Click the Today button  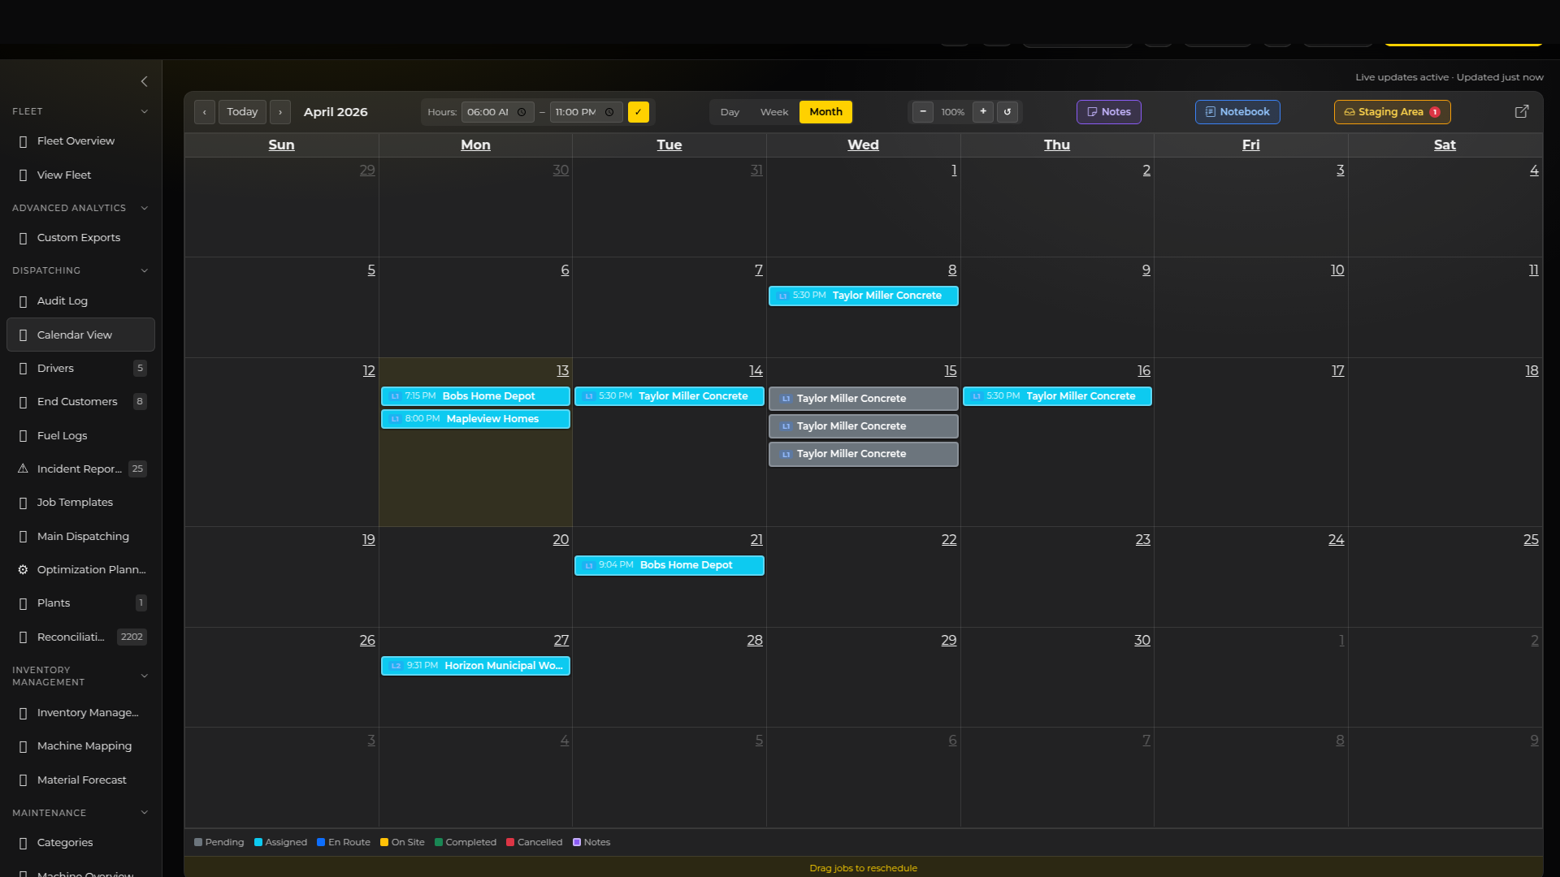pos(241,111)
